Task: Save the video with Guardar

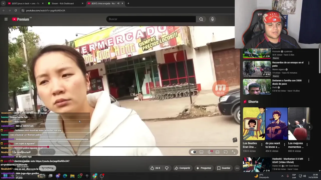Action: [x=223, y=168]
